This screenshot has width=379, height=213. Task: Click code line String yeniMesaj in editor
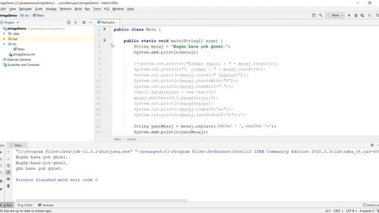tap(205, 126)
